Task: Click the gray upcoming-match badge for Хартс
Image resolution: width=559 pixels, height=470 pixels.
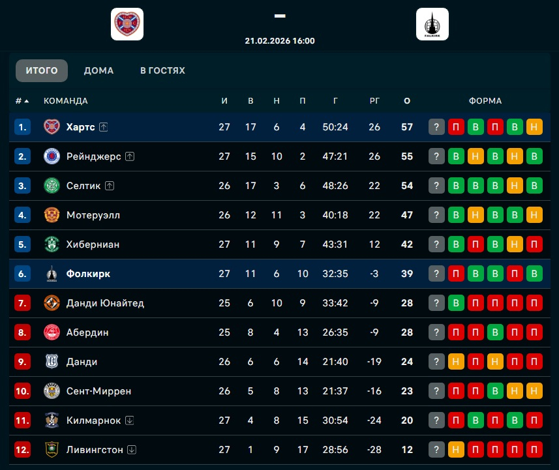Action: click(x=436, y=127)
